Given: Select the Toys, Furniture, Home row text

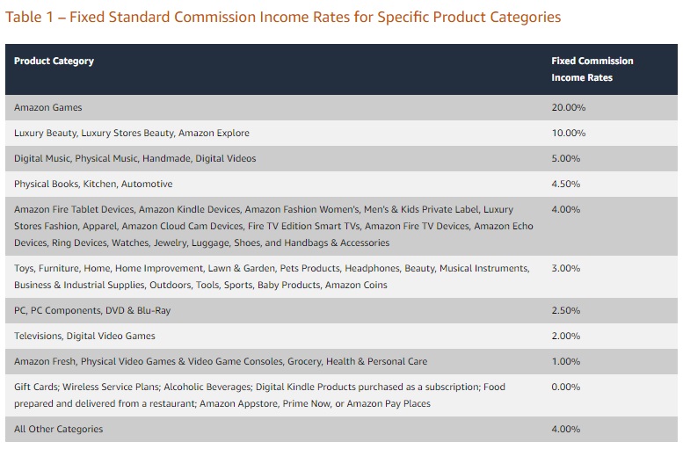Looking at the screenshot, I should click(272, 277).
